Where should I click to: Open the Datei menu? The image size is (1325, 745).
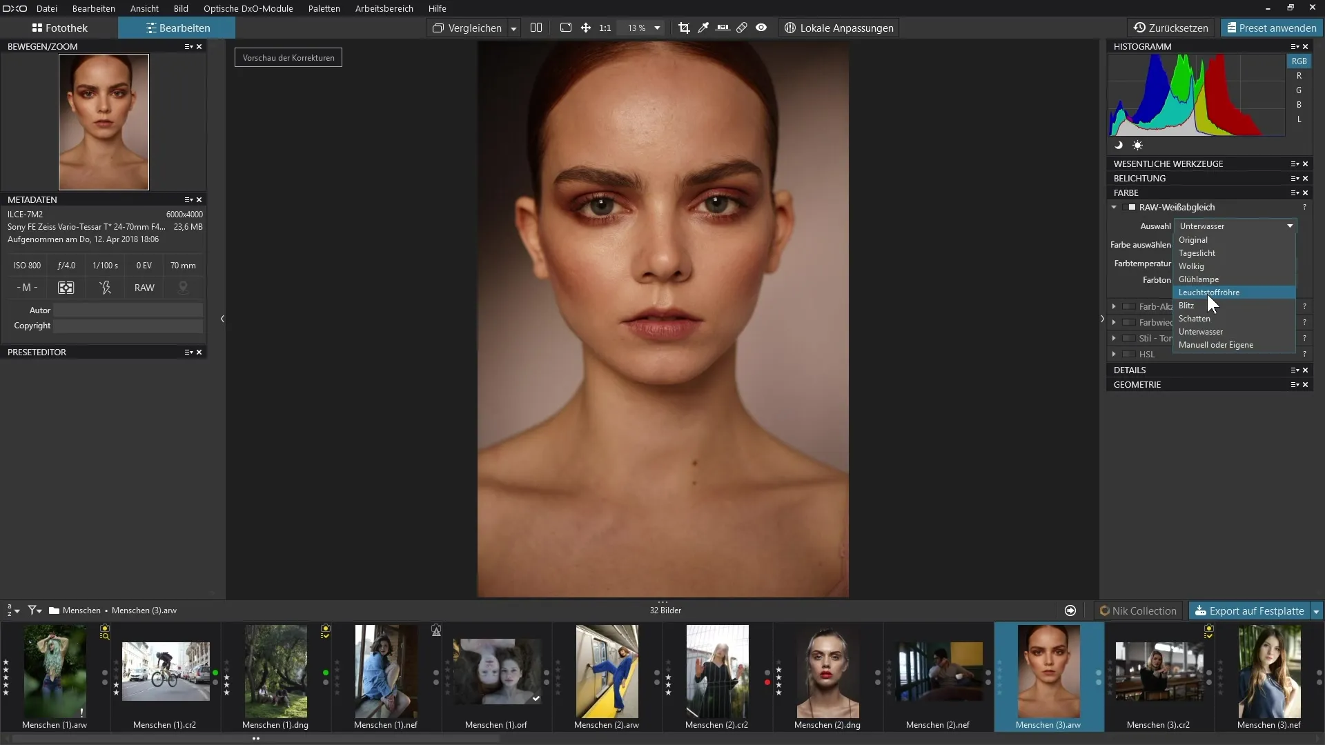[46, 8]
